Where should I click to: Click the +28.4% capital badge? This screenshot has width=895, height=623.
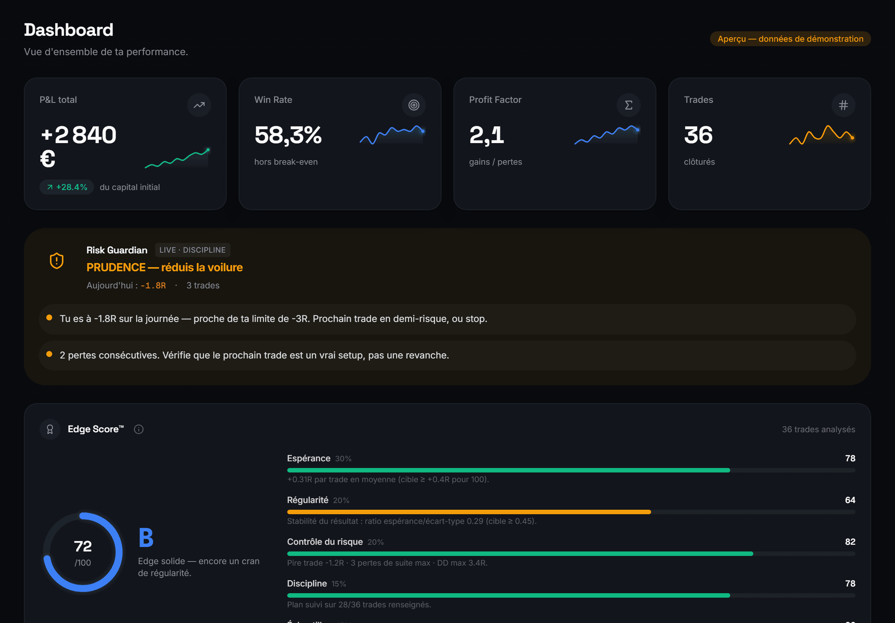(x=67, y=187)
